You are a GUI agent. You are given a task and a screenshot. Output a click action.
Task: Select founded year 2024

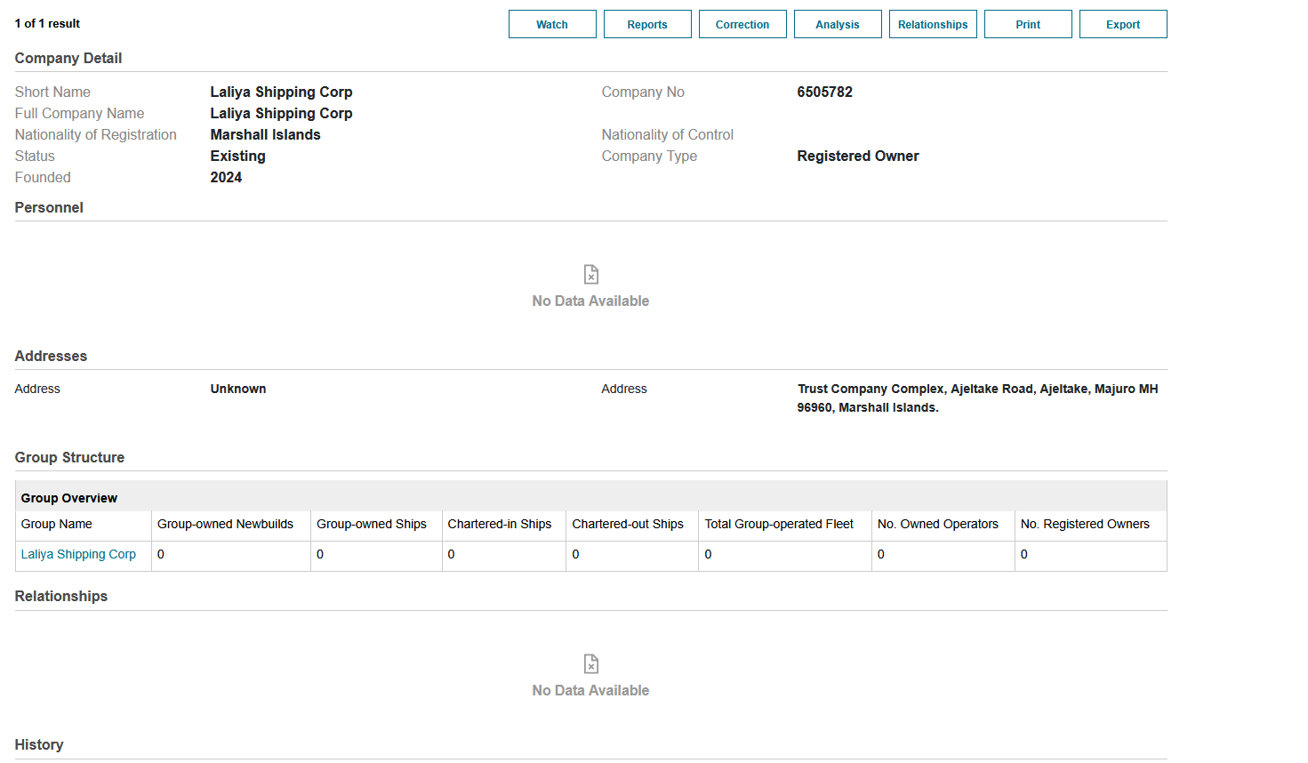click(x=226, y=177)
